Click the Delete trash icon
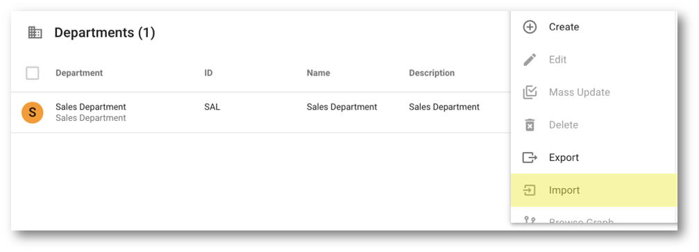699x252 pixels. (529, 125)
